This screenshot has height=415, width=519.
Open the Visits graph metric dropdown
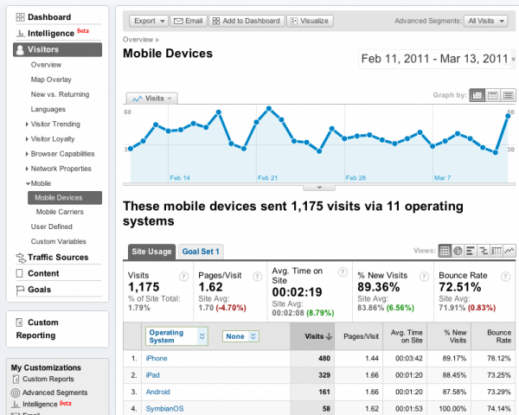pos(152,99)
